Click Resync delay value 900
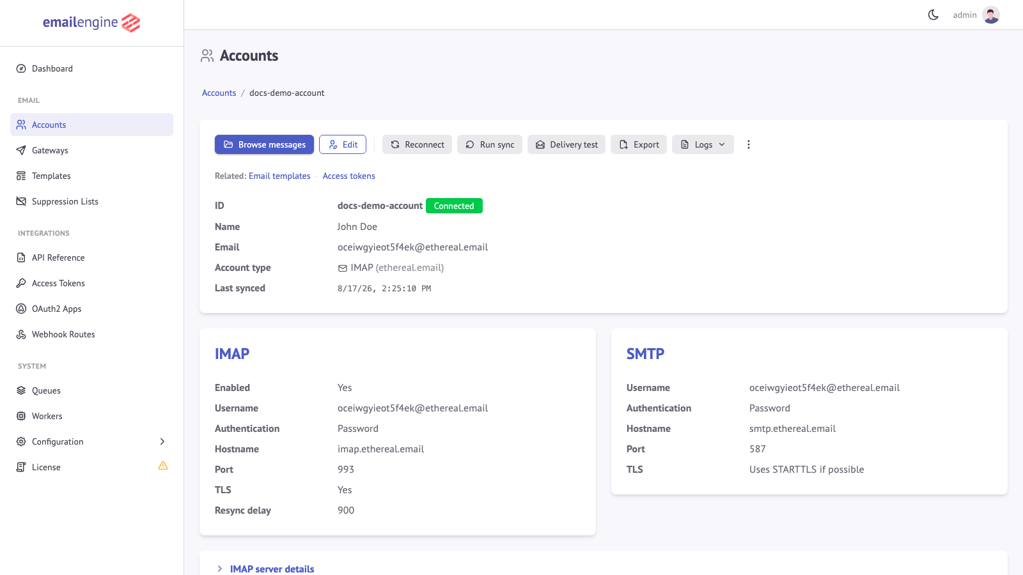 point(346,510)
